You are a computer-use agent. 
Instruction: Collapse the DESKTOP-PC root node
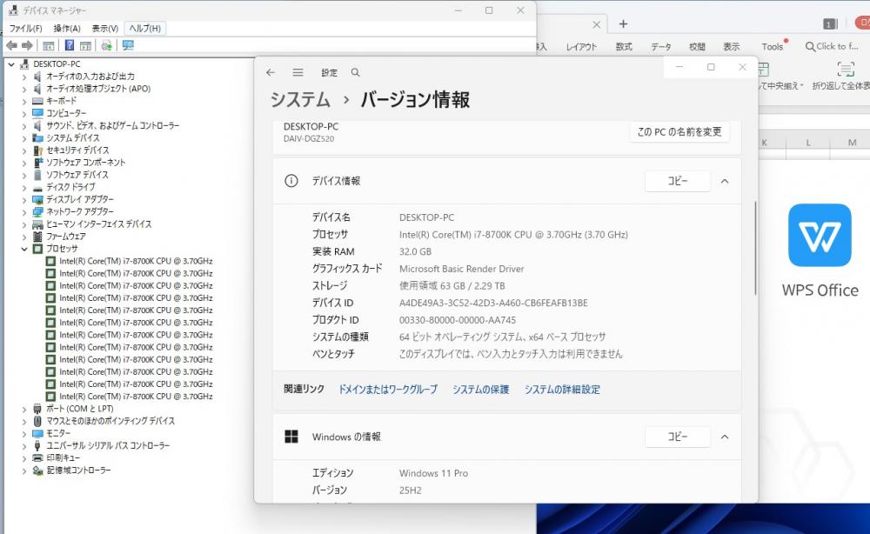11,64
